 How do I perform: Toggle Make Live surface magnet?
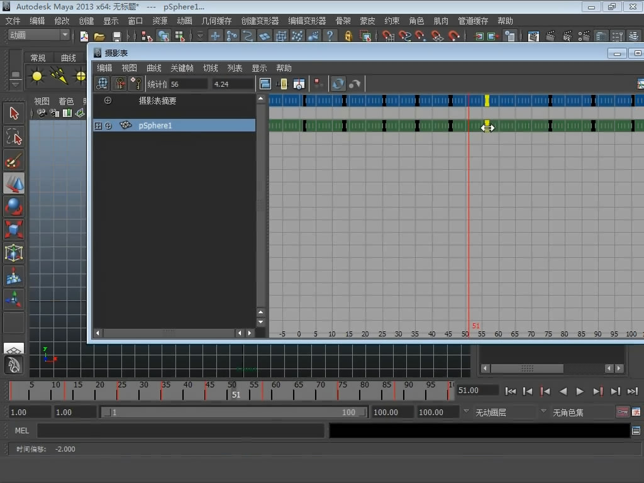(454, 36)
